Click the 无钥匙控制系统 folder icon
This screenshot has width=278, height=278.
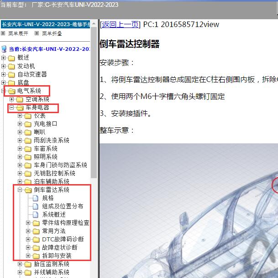click(28, 174)
